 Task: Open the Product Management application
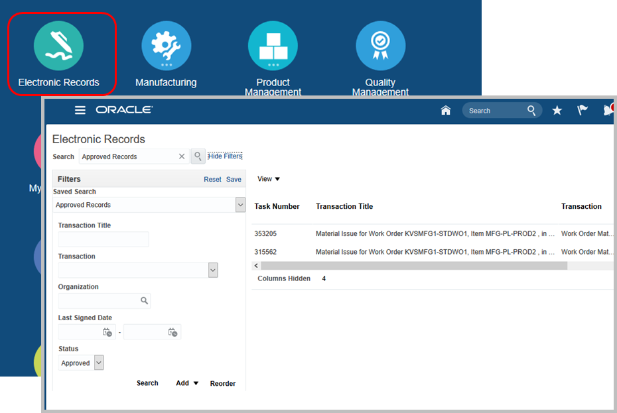273,45
